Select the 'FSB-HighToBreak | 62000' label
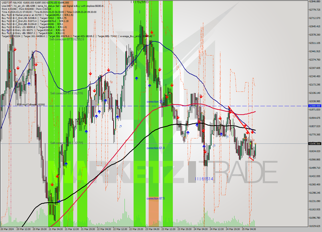322x232 pixels. 31,104
